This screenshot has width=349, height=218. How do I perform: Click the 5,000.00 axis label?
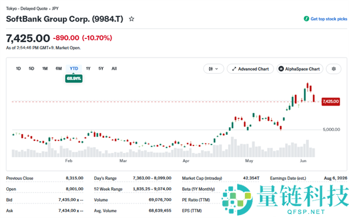pos(331,130)
